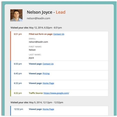
Task: Click the 12:52 pm timestamp
Action: 19,109
